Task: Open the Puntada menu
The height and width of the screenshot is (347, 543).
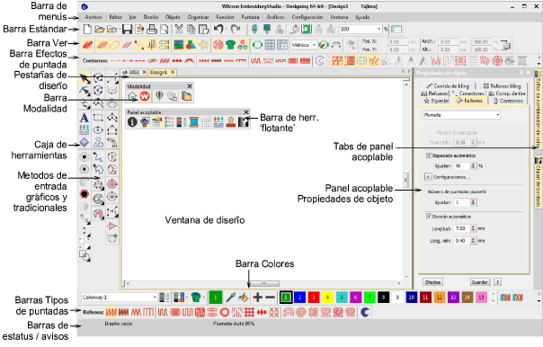Action: pyautogui.click(x=250, y=17)
